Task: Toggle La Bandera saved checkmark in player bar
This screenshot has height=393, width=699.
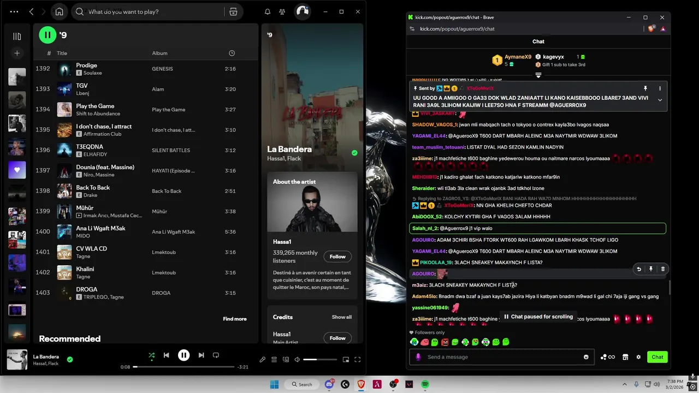Action: tap(70, 359)
